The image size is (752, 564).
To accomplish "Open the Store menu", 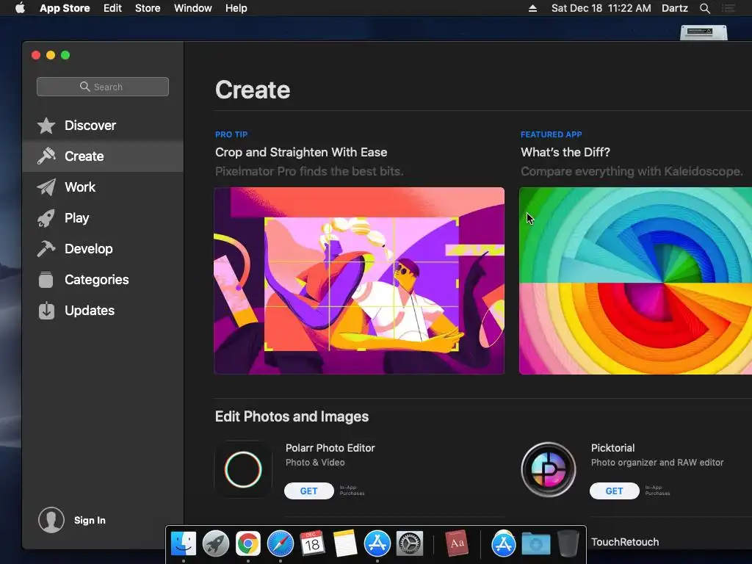I will pos(148,8).
